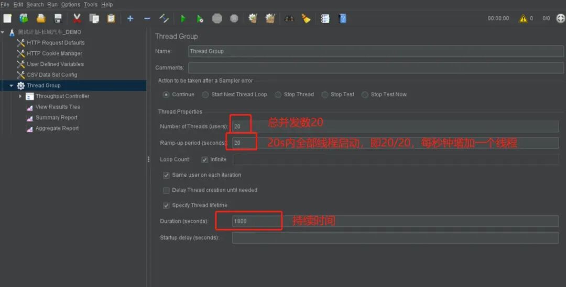Viewport: 566px width, 287px height.
Task: Click the remote engine globe icon
Action: coord(561,18)
